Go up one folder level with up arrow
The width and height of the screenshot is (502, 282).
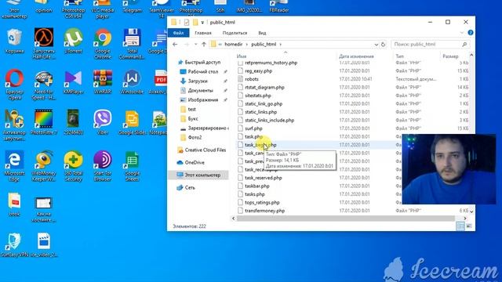coord(204,45)
